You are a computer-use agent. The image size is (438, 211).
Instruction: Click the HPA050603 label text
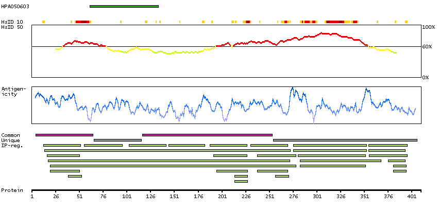tap(14, 6)
